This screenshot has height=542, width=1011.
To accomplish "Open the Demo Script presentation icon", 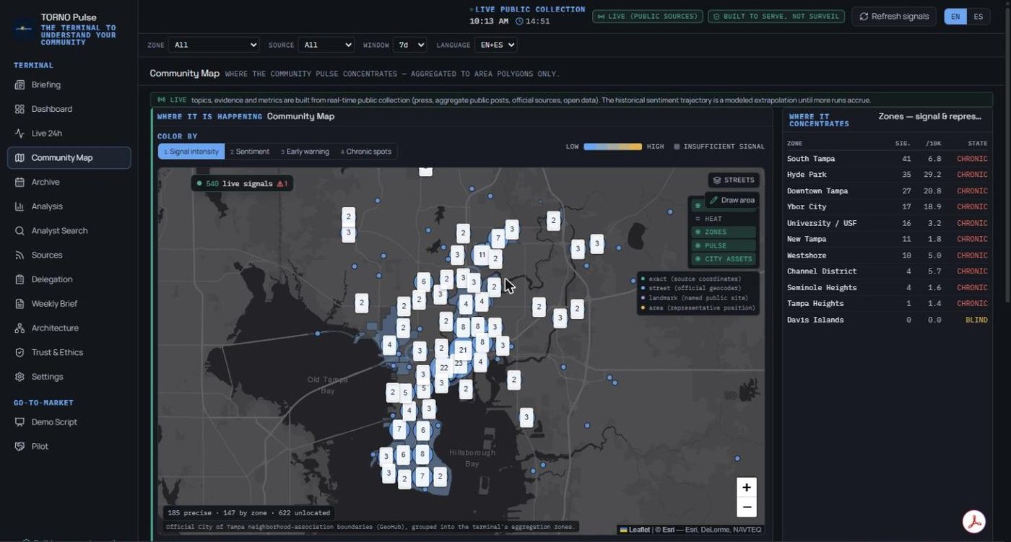I will point(19,422).
